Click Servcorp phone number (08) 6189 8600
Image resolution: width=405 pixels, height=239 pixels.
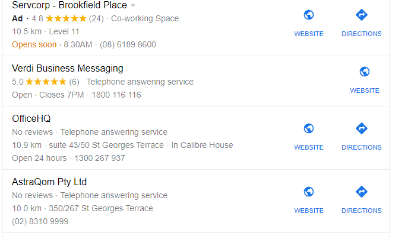click(x=128, y=44)
